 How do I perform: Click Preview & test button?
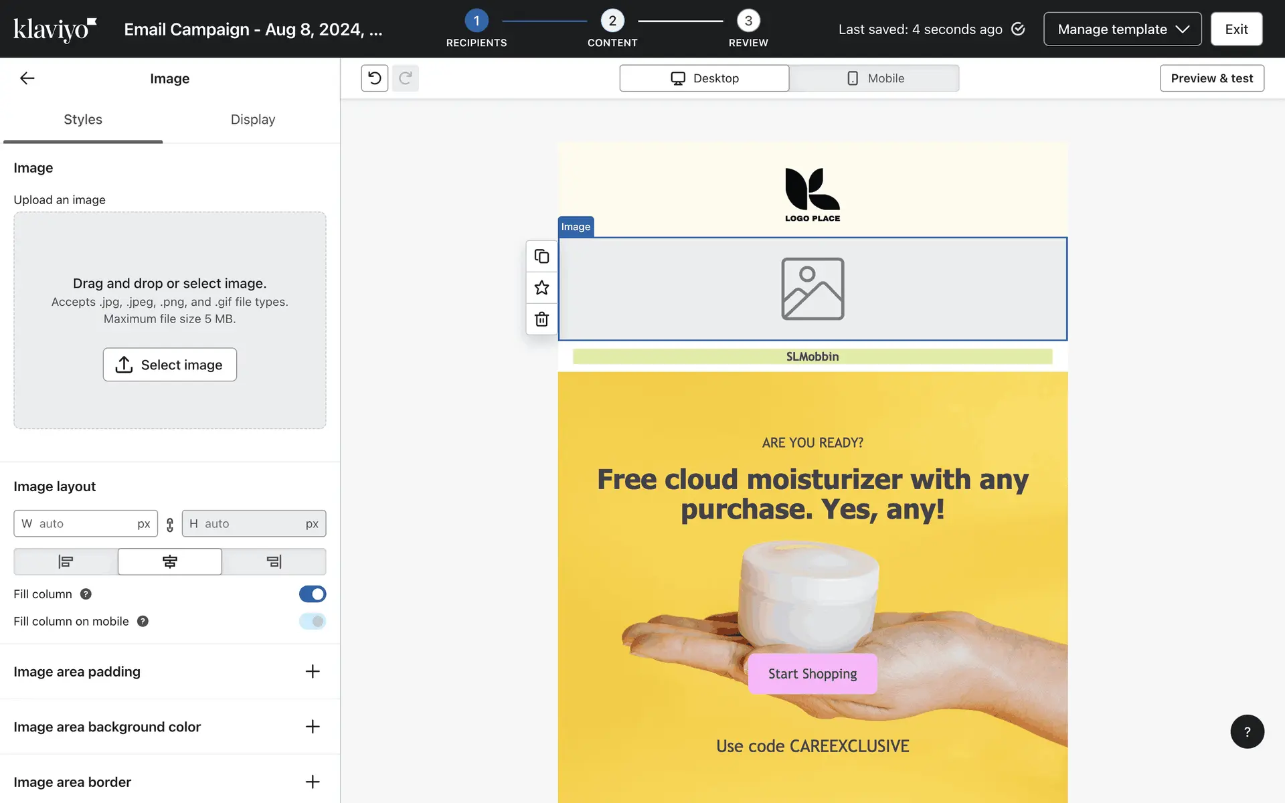click(1211, 78)
